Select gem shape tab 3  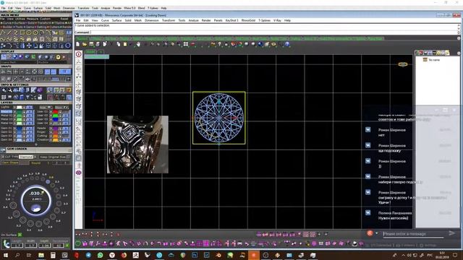coord(66,162)
